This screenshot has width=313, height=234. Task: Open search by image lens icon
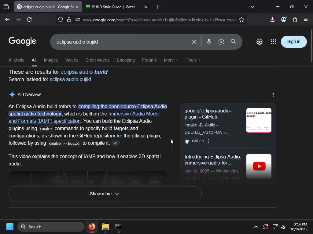tap(221, 42)
